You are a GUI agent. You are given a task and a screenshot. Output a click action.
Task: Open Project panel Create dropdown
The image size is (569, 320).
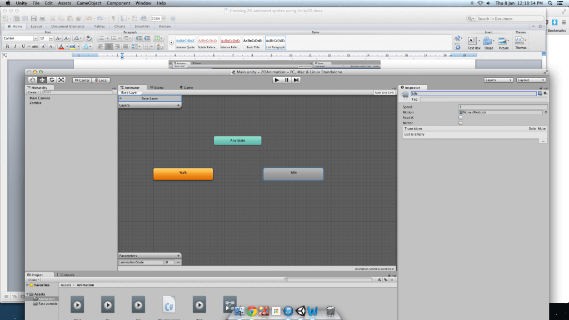tap(33, 280)
